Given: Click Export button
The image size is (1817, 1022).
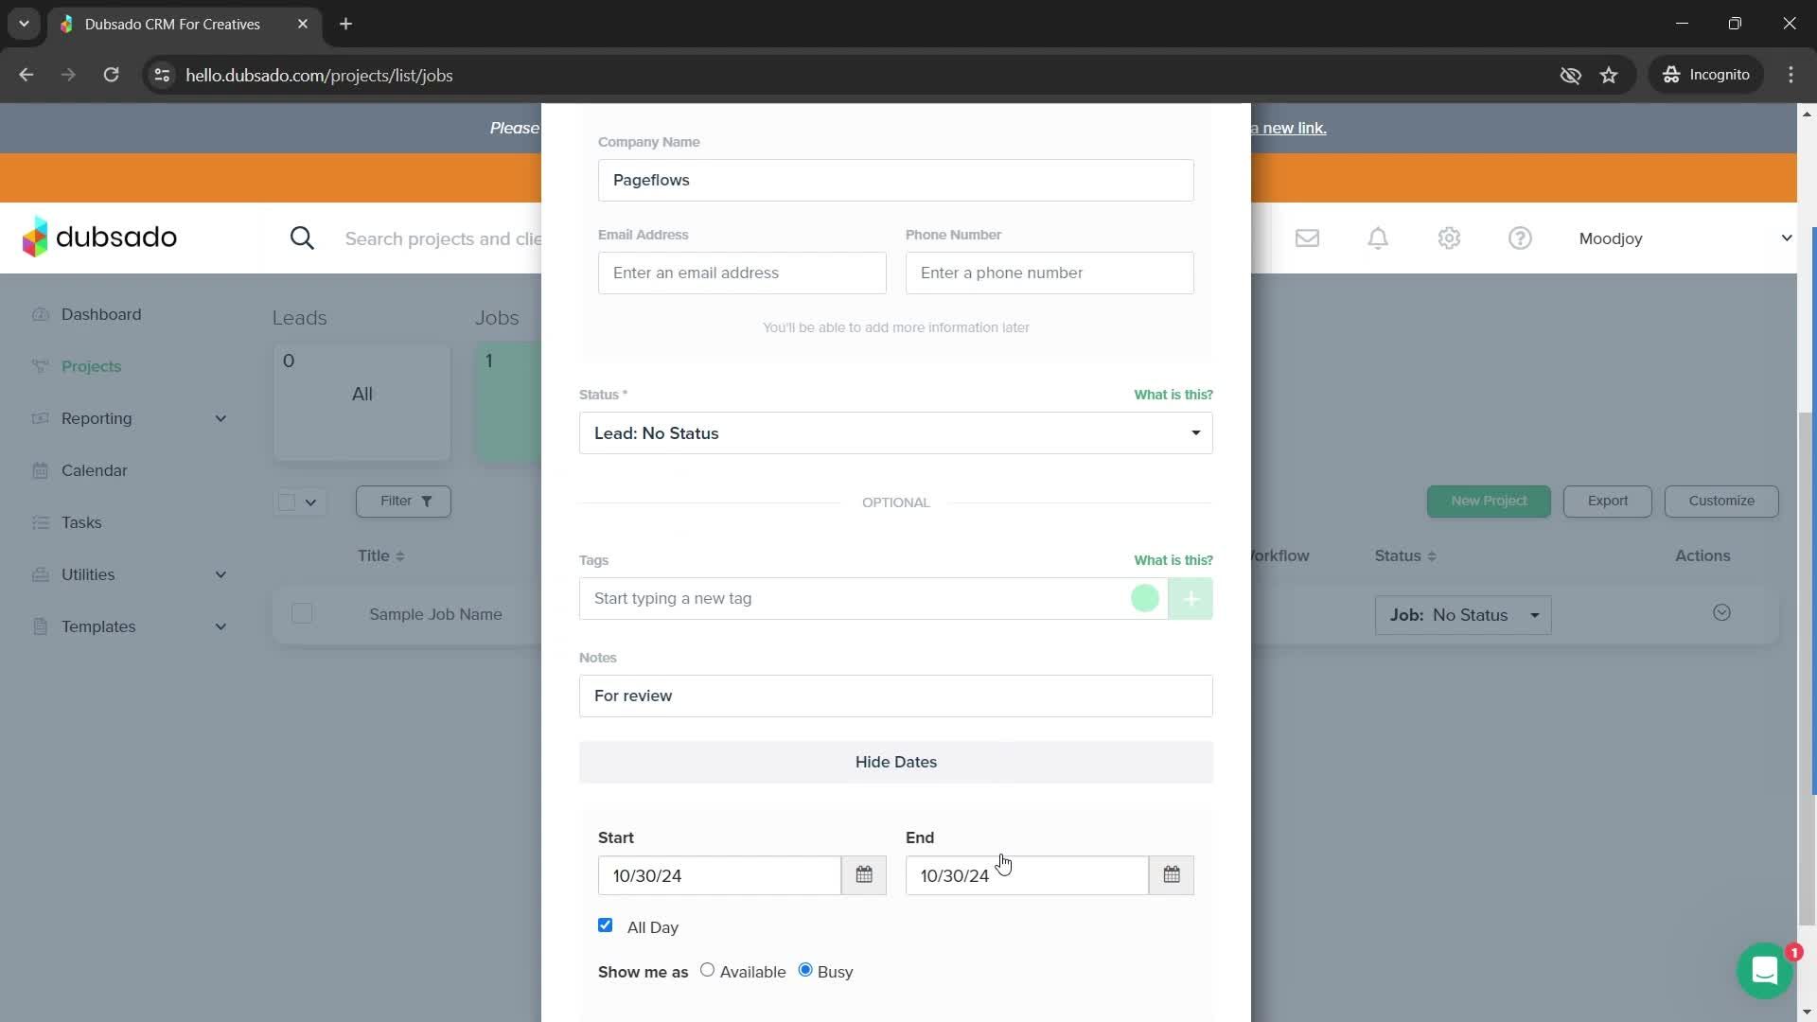Looking at the screenshot, I should (x=1607, y=502).
